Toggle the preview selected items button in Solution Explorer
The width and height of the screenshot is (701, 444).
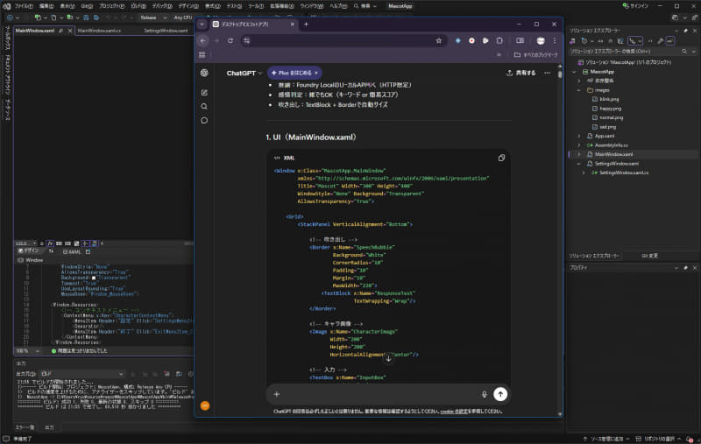click(x=669, y=41)
